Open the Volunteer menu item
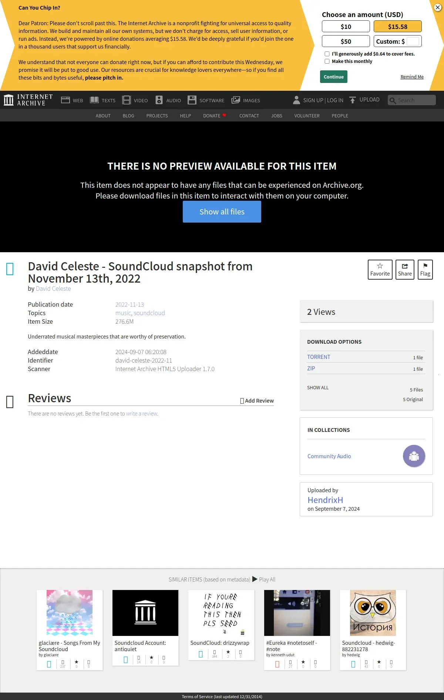Viewport: 444px width, 700px height. click(307, 116)
